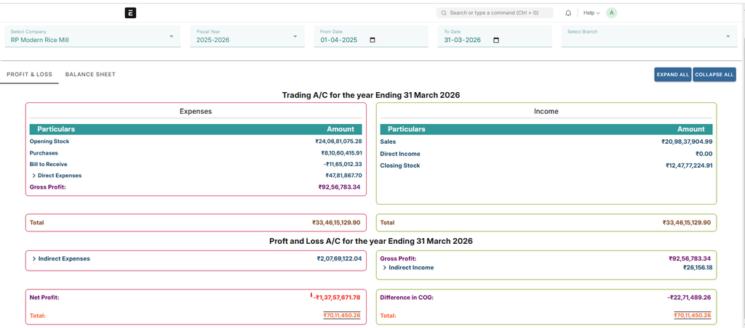Image resolution: width=745 pixels, height=328 pixels.
Task: Open the Select Branch dropdown
Action: click(x=728, y=36)
